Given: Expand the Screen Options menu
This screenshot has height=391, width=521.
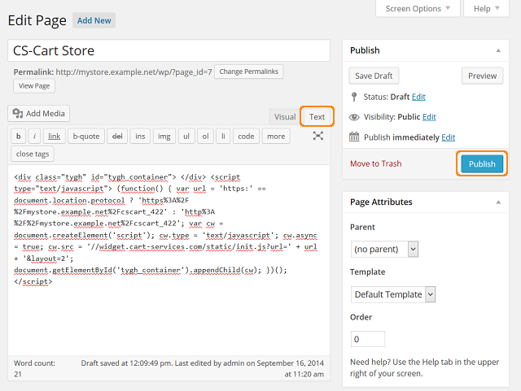Looking at the screenshot, I should coord(418,9).
